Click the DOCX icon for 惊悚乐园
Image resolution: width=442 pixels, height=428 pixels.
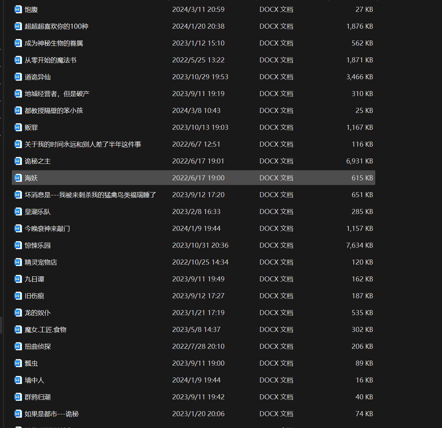pyautogui.click(x=18, y=245)
